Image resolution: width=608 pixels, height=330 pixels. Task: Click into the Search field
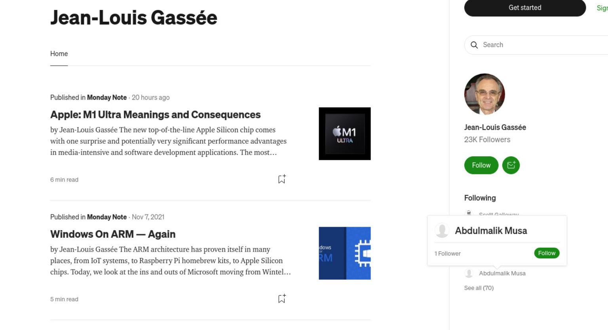tap(538, 45)
